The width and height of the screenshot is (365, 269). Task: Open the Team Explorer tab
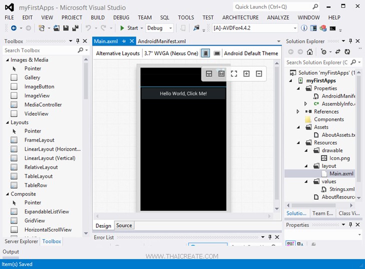(x=322, y=213)
